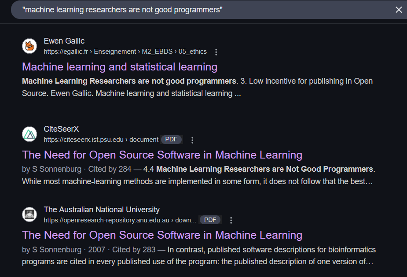This screenshot has height=277, width=407.
Task: Click "Cited by 283" in ANU snippet
Action: [134, 250]
